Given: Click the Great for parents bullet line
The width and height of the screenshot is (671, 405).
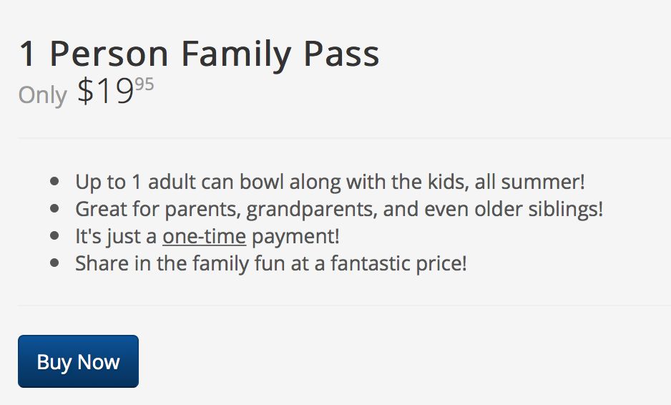Looking at the screenshot, I should (x=339, y=210).
